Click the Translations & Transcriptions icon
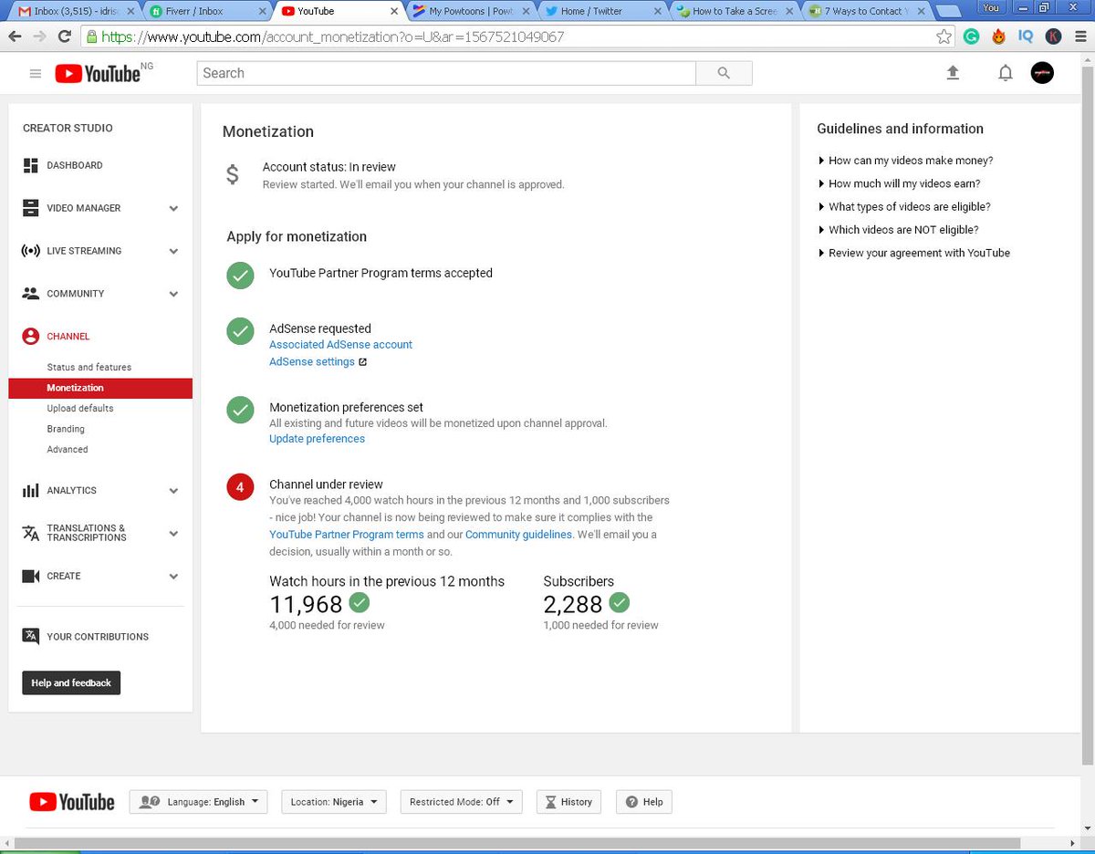The image size is (1095, 854). pyautogui.click(x=30, y=533)
